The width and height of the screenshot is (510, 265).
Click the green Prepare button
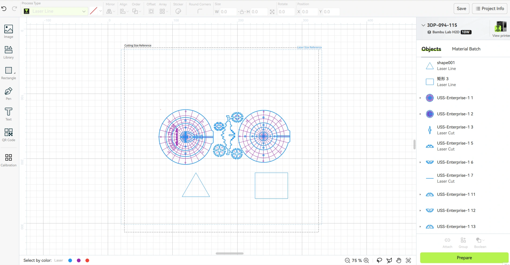click(x=464, y=258)
